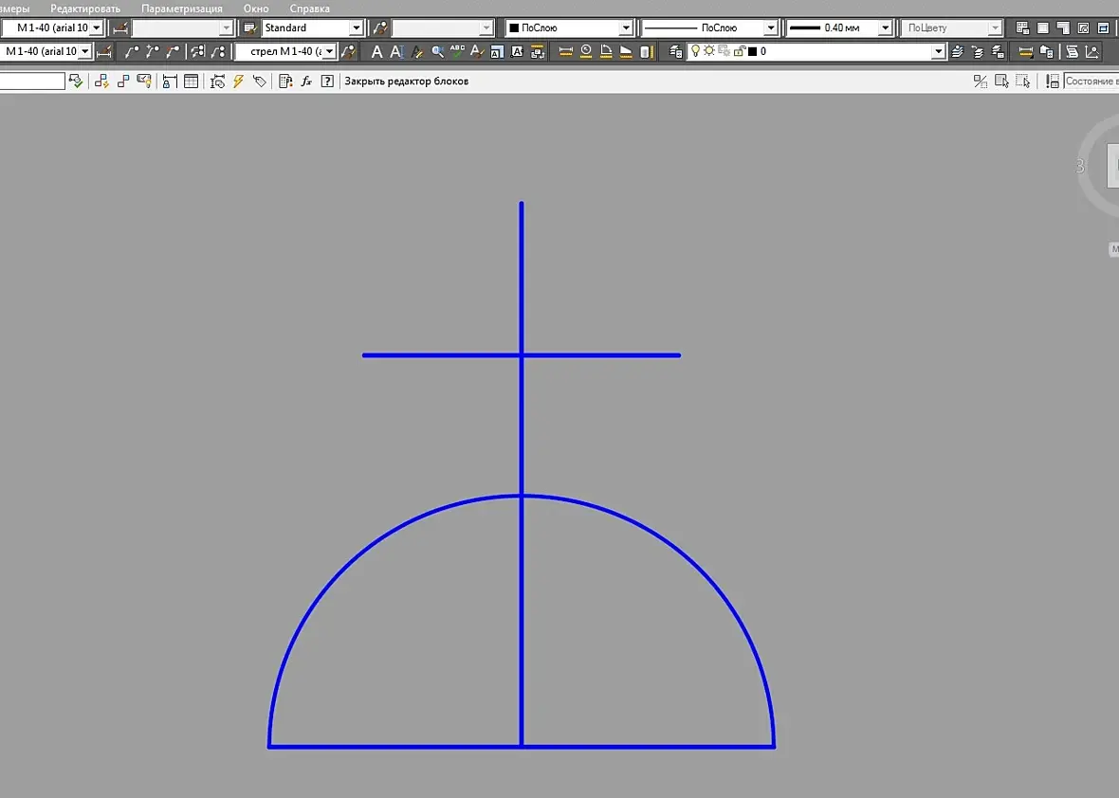
Task: Open the Text Style icon
Action: click(477, 51)
